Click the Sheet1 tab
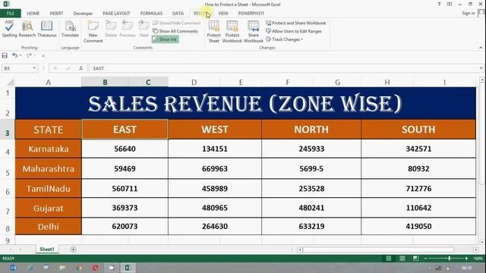Viewport: 486px width, 273px height. pyautogui.click(x=47, y=249)
